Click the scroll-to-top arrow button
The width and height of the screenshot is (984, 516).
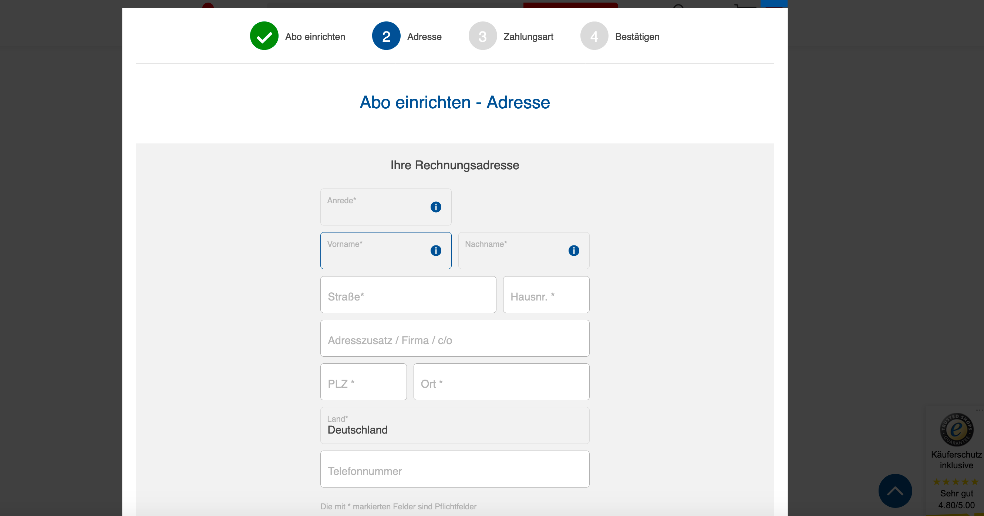pyautogui.click(x=894, y=490)
